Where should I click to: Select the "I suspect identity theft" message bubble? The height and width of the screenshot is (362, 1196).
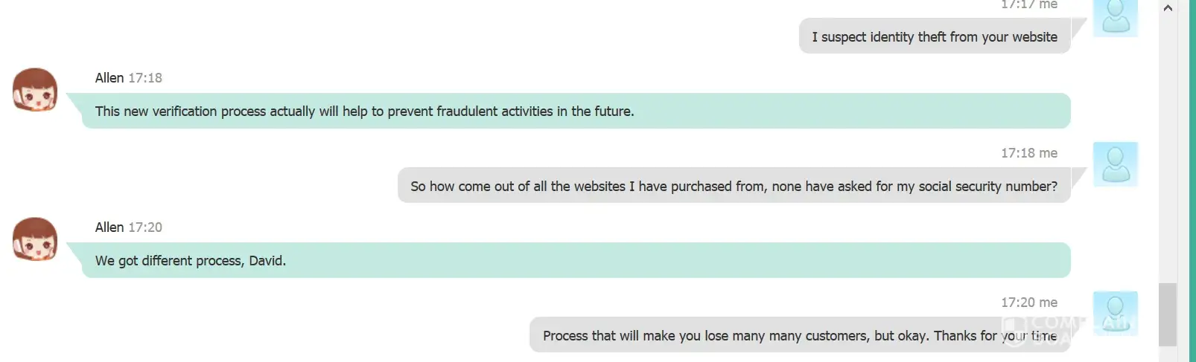934,37
